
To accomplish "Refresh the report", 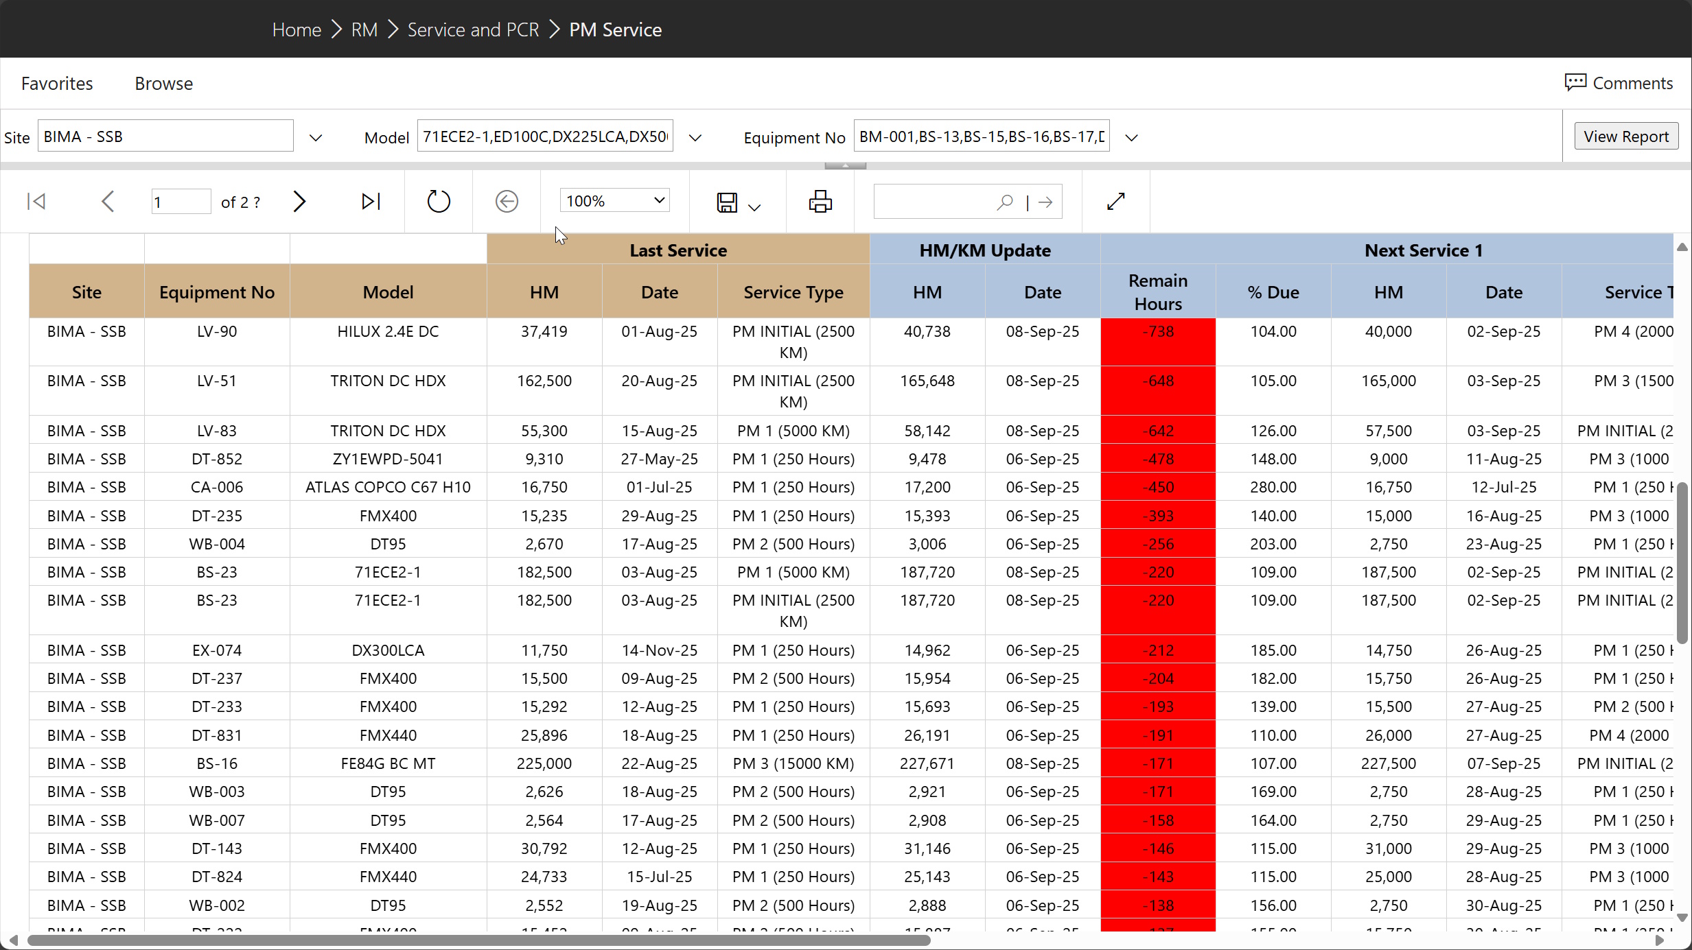I will coord(439,202).
